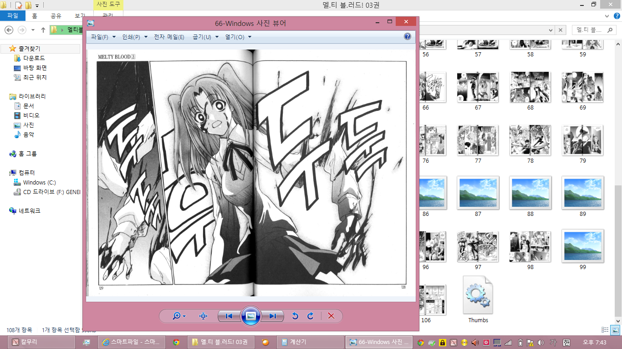Start the slideshow with the center button
The height and width of the screenshot is (349, 622).
[250, 316]
